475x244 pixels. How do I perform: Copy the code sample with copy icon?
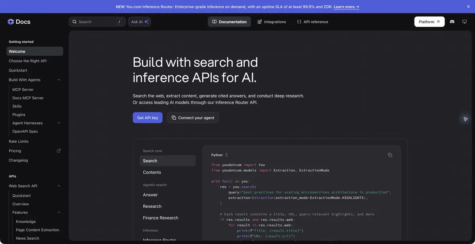tap(390, 155)
